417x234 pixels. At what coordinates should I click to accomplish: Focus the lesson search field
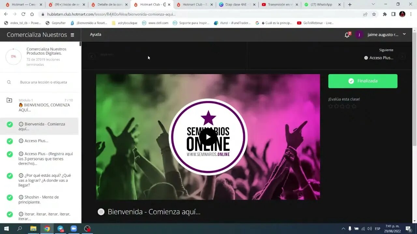tap(44, 82)
